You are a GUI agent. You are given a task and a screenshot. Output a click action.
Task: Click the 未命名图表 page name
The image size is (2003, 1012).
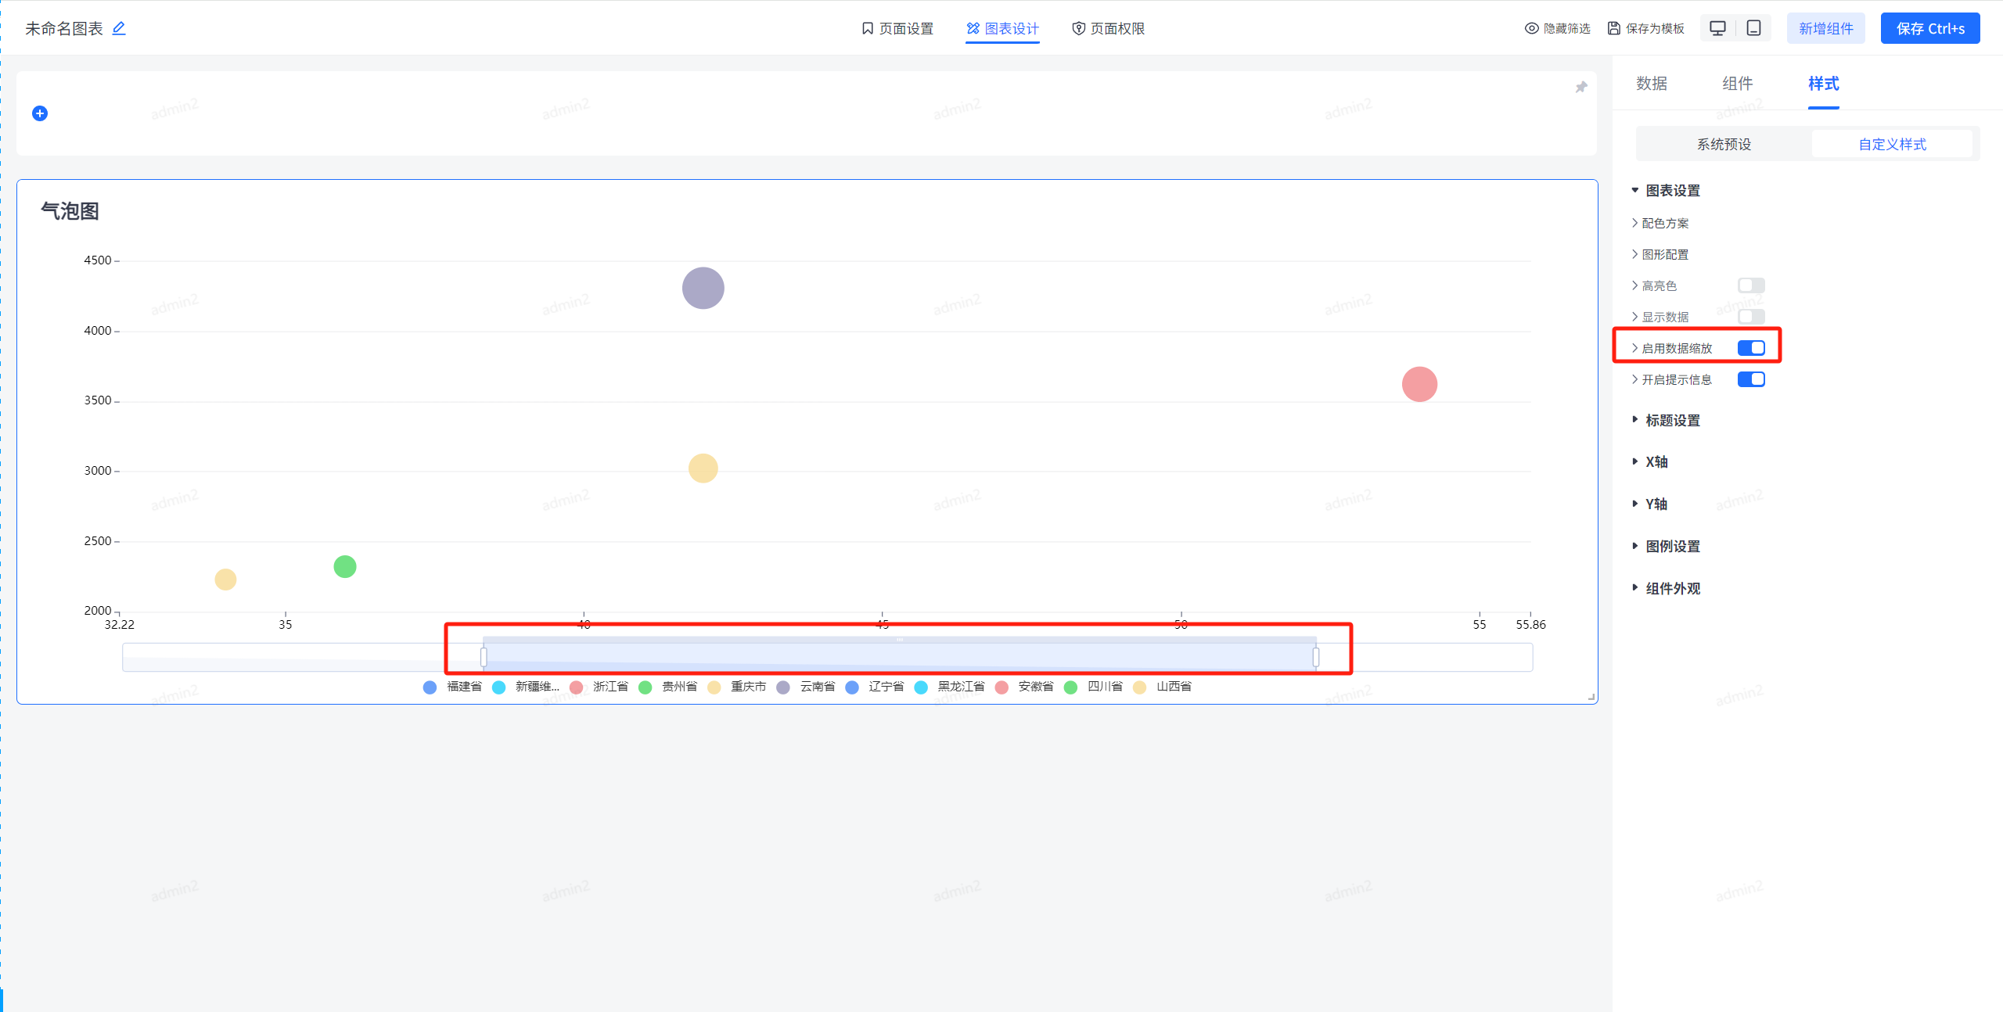64,28
